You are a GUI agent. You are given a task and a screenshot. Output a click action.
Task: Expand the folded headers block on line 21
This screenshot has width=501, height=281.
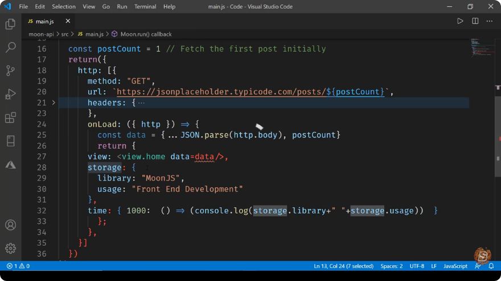(54, 103)
